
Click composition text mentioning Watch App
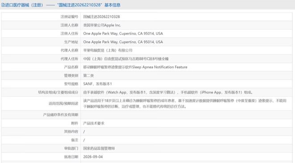pos(168,92)
